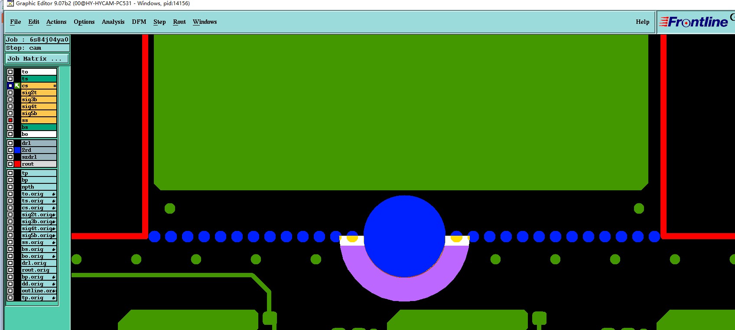735x330 pixels.
Task: Click the arrow marker icon on to.orig row
Action: pyautogui.click(x=54, y=194)
